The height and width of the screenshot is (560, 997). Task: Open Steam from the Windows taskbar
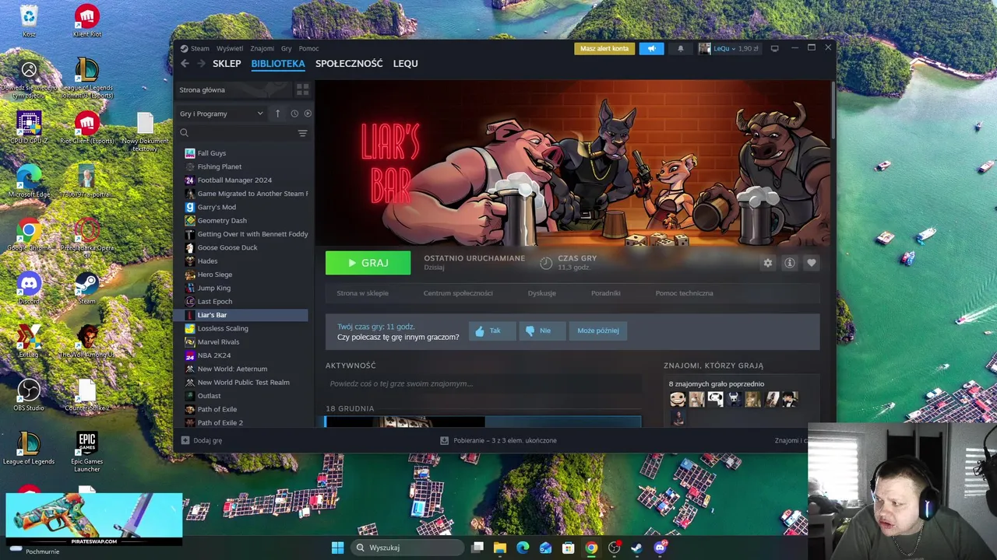(636, 548)
